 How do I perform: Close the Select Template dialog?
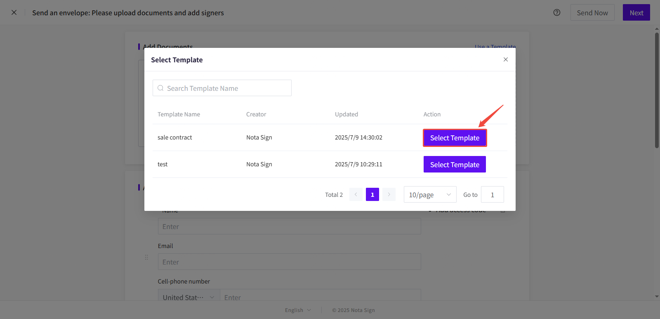click(505, 59)
